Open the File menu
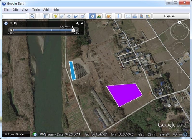Viewport: 192px width, 139px height. tap(6, 10)
